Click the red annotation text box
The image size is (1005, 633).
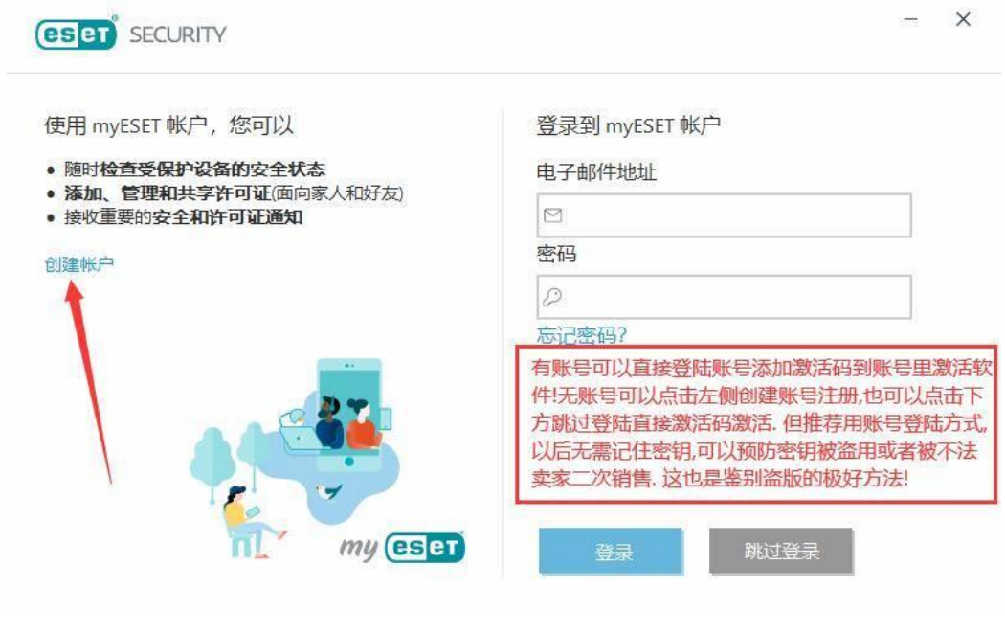point(757,424)
